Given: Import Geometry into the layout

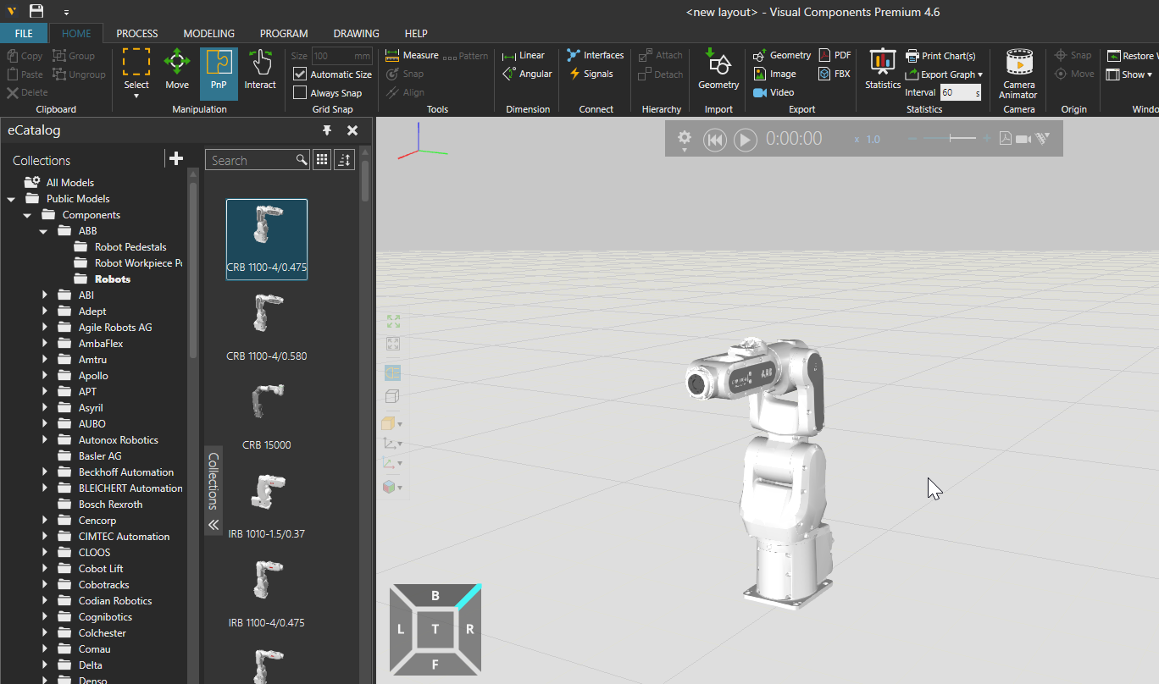Looking at the screenshot, I should coord(718,69).
